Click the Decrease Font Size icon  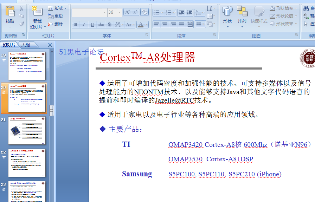[135, 12]
